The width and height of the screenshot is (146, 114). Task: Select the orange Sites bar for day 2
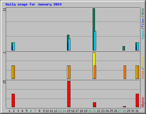[x=14, y=72]
